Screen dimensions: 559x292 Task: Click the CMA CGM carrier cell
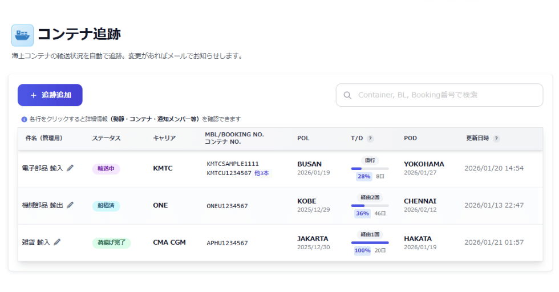[169, 242]
